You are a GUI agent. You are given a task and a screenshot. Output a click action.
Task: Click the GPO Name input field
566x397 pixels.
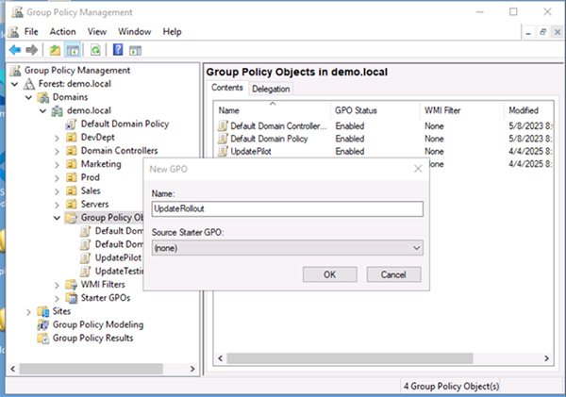[286, 209]
